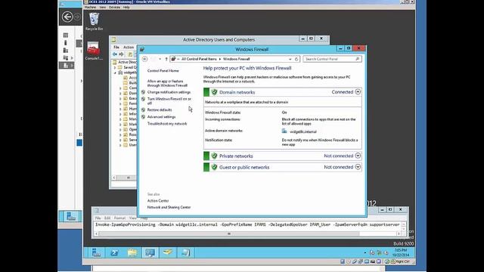Collapse the Domain networks section

358,92
